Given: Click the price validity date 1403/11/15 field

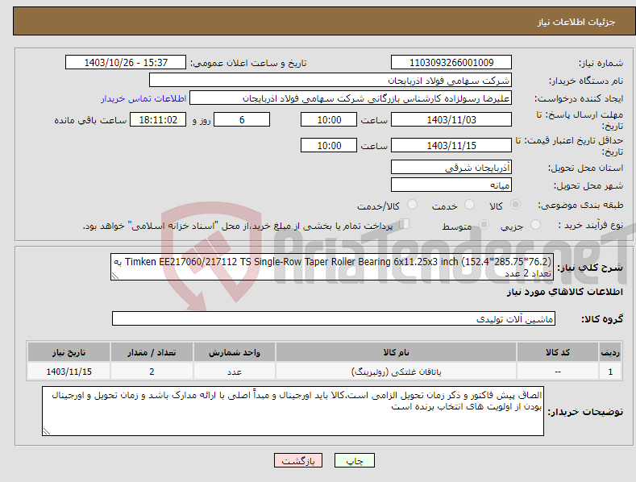Looking at the screenshot, I should (x=451, y=145).
